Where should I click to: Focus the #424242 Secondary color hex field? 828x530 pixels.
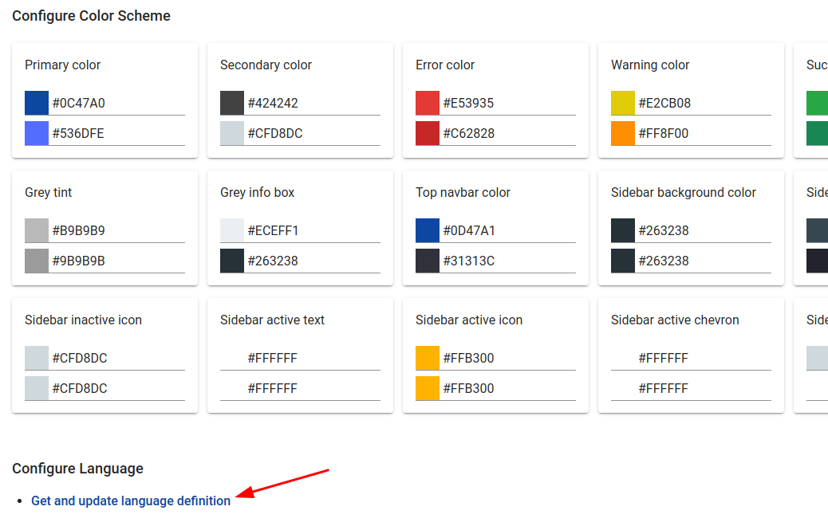312,103
